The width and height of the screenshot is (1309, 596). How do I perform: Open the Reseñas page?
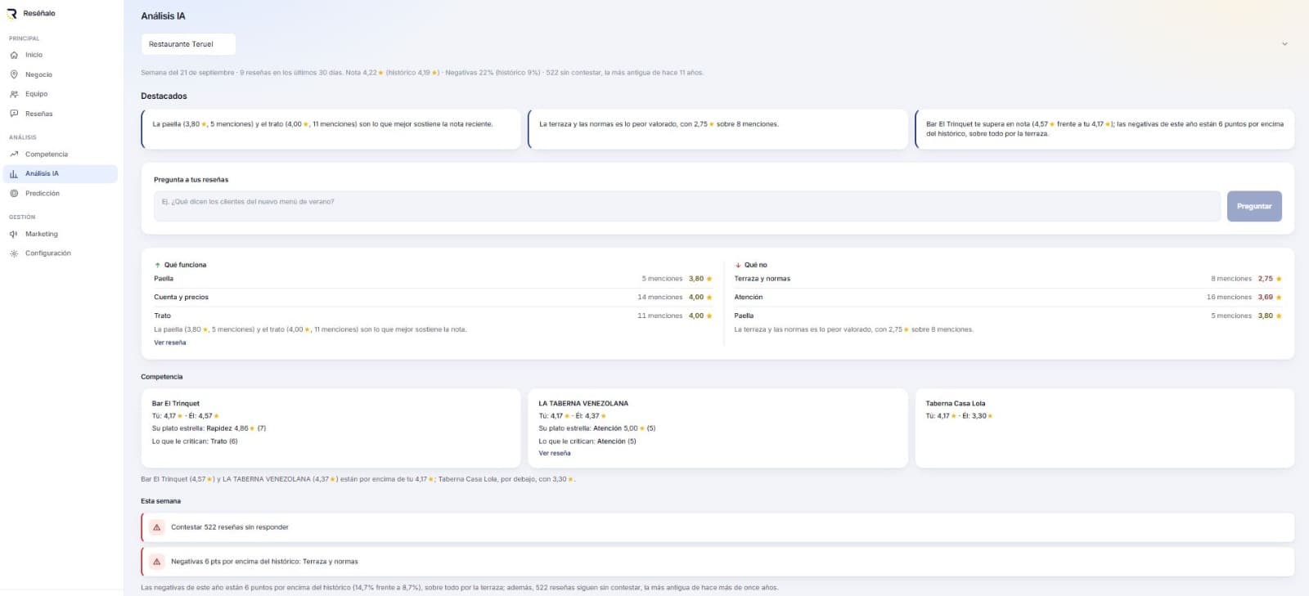[x=61, y=114]
